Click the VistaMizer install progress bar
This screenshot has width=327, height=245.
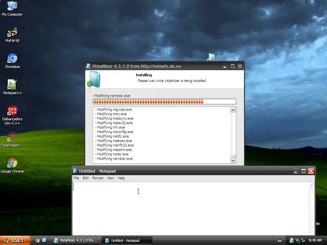click(x=164, y=101)
